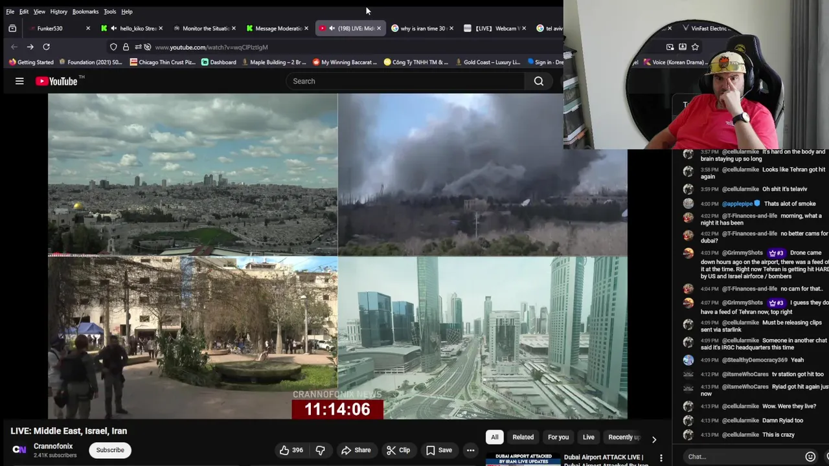The width and height of the screenshot is (829, 466).
Task: Open the more actions ellipsis under video
Action: coord(471,450)
